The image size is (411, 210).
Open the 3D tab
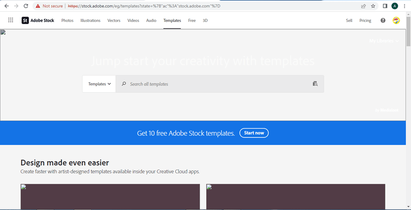point(205,20)
